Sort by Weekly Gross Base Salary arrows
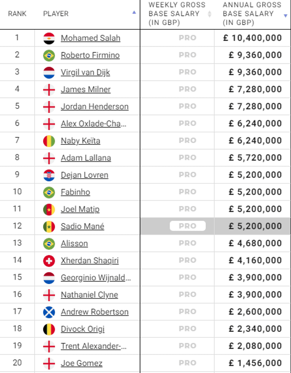Viewport: 291px width, 373px height. [209, 14]
